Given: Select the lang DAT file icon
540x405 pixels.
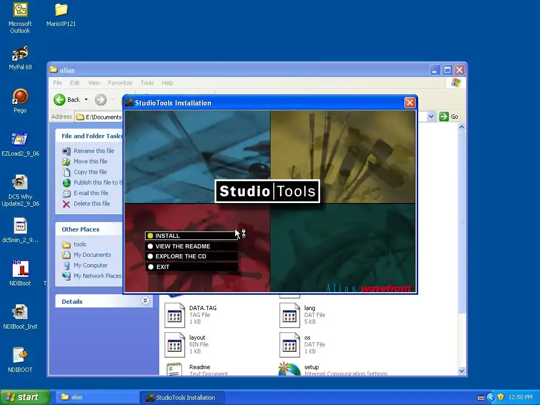Looking at the screenshot, I should tap(290, 315).
